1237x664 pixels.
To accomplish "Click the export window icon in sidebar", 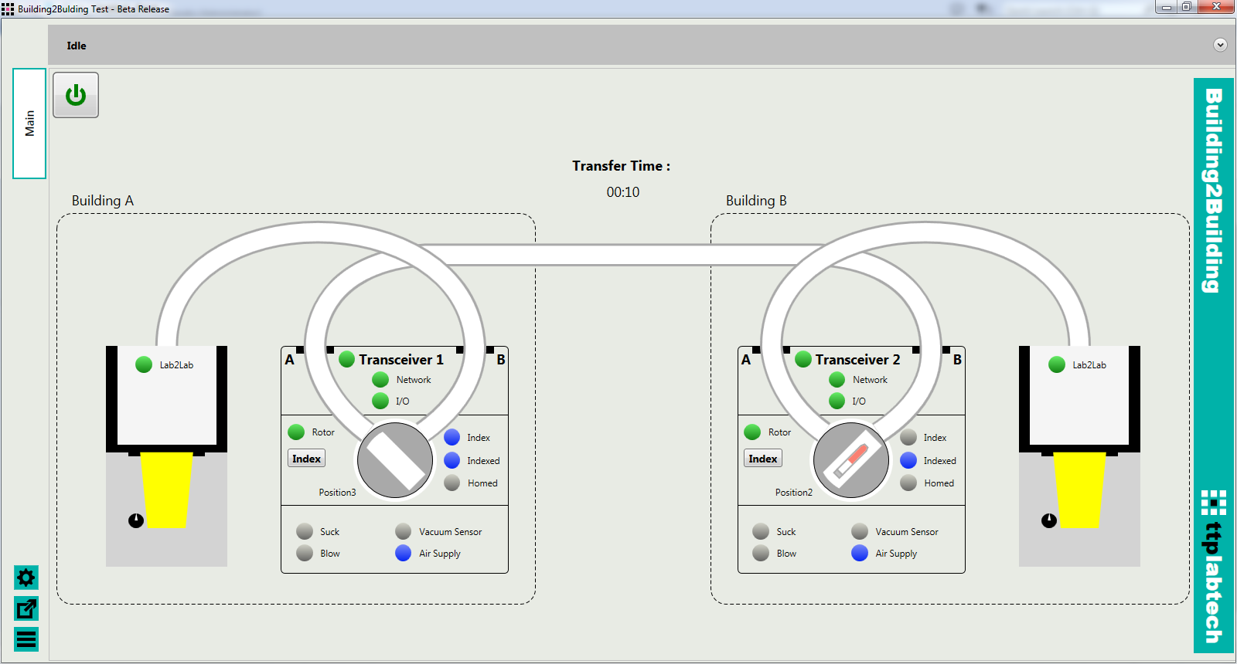I will (x=26, y=609).
